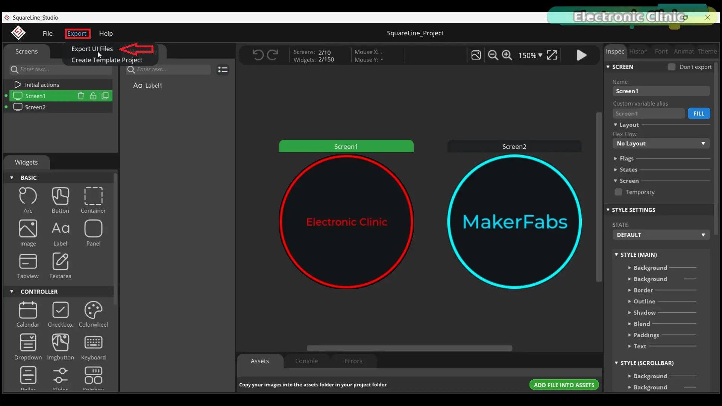This screenshot has height=406, width=722.
Task: Collapse the CONTROLLER widgets group
Action: [x=12, y=291]
